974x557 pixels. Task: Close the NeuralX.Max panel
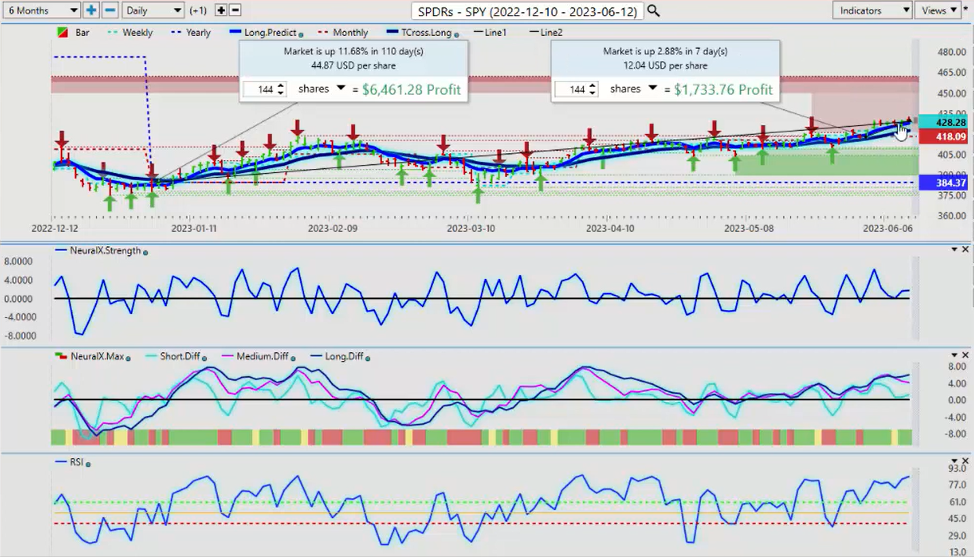965,355
